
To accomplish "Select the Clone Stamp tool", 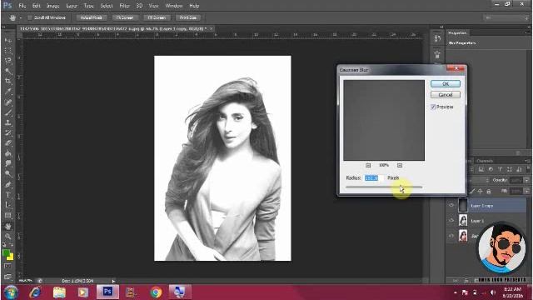I will (8, 122).
